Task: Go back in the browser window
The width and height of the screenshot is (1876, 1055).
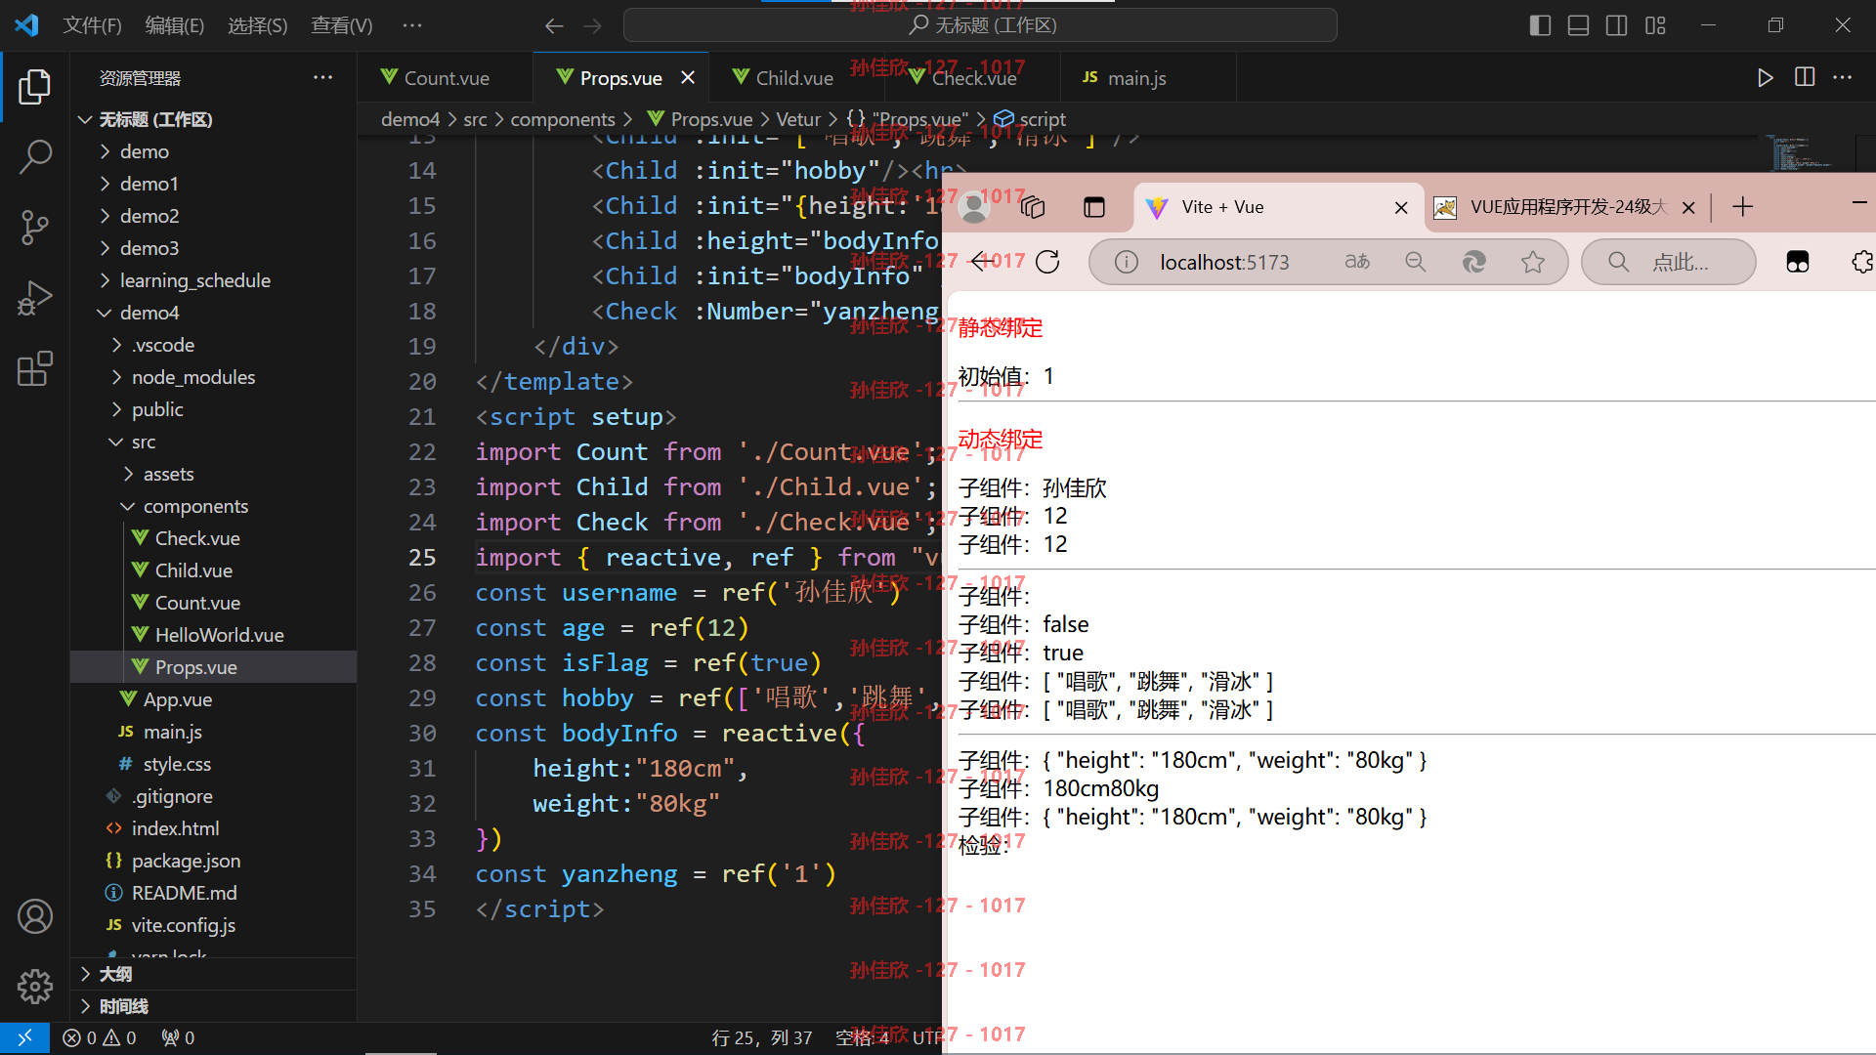Action: pos(981,262)
